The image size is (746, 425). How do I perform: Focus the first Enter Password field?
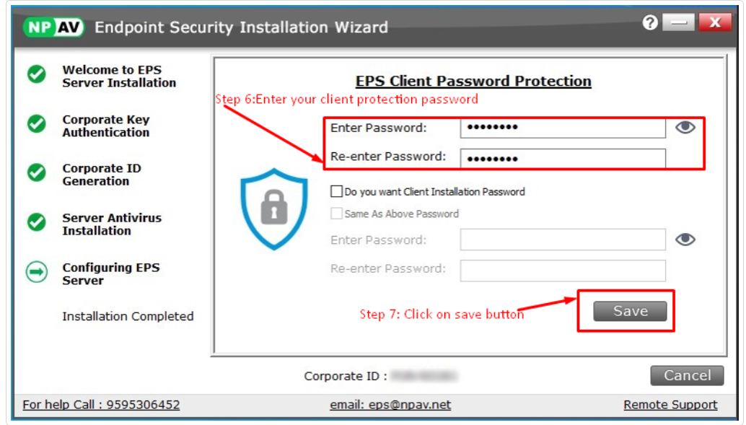562,128
